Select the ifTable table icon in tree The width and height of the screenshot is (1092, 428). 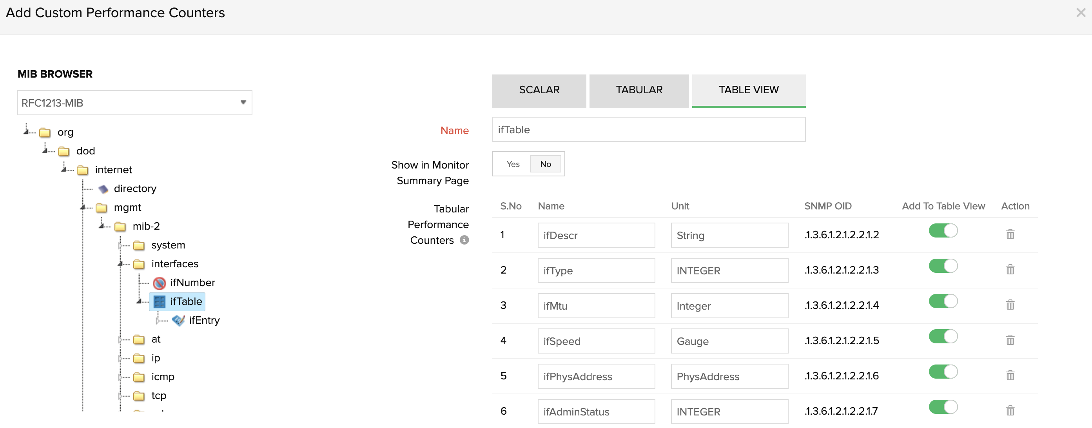tap(160, 301)
